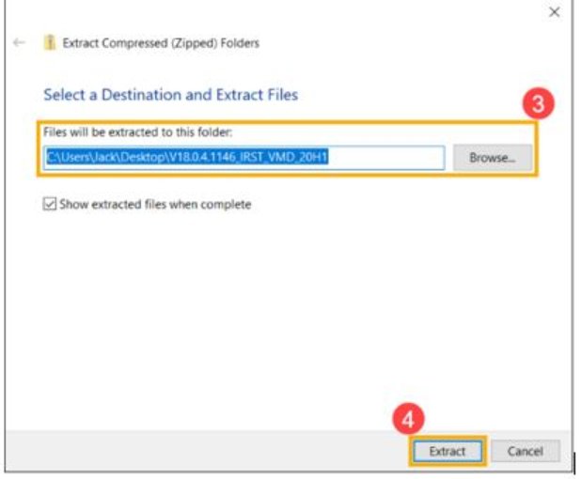581x479 pixels.
Task: Click the 'Select a Destination and Extract Files' heading
Action: (170, 95)
